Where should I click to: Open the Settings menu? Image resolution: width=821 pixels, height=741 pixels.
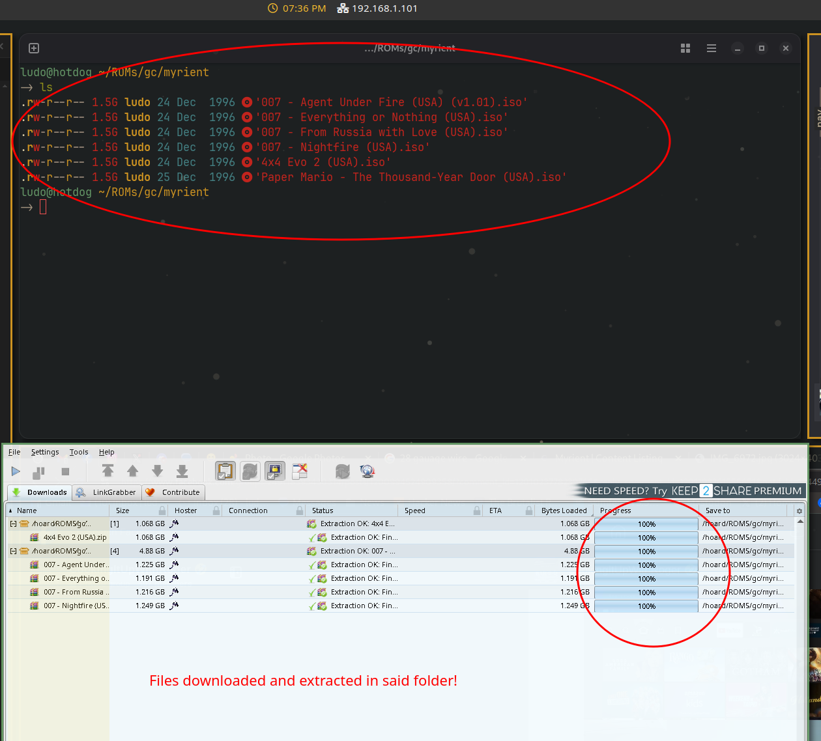point(45,452)
